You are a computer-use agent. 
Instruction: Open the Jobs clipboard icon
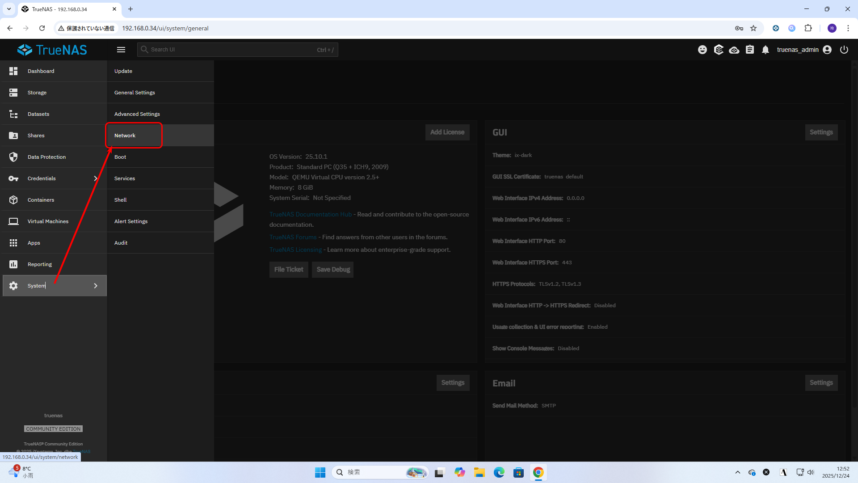point(750,50)
